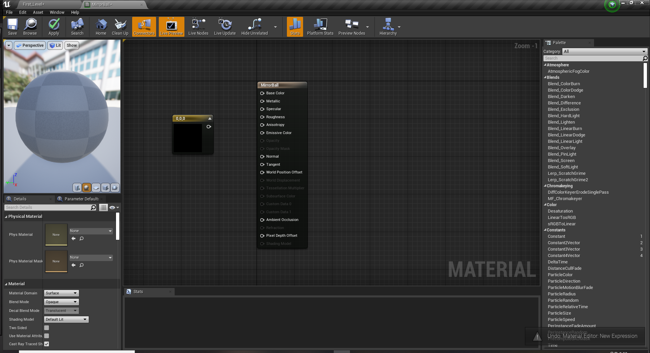650x353 pixels.
Task: Toggle the Stats button
Action: (295, 27)
